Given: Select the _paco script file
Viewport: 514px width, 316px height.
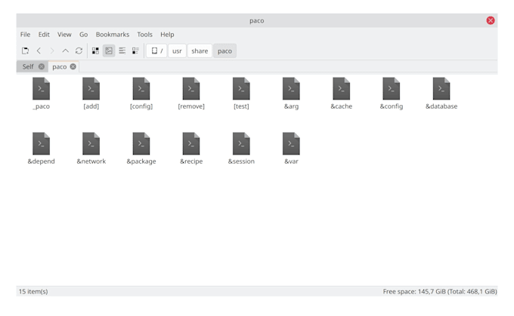Looking at the screenshot, I should pyautogui.click(x=41, y=94).
